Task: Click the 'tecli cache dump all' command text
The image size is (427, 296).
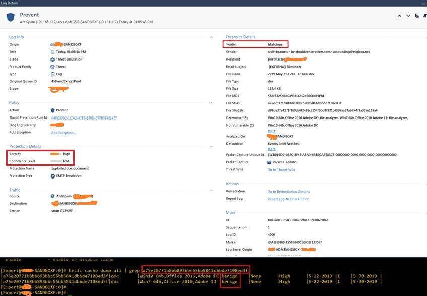Action: pyautogui.click(x=95, y=271)
